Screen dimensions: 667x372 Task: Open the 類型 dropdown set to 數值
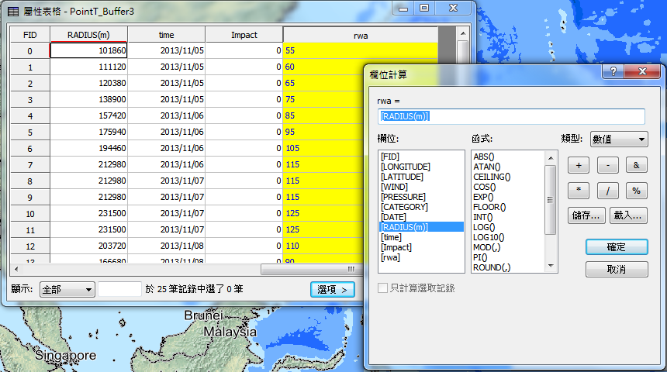pos(619,139)
